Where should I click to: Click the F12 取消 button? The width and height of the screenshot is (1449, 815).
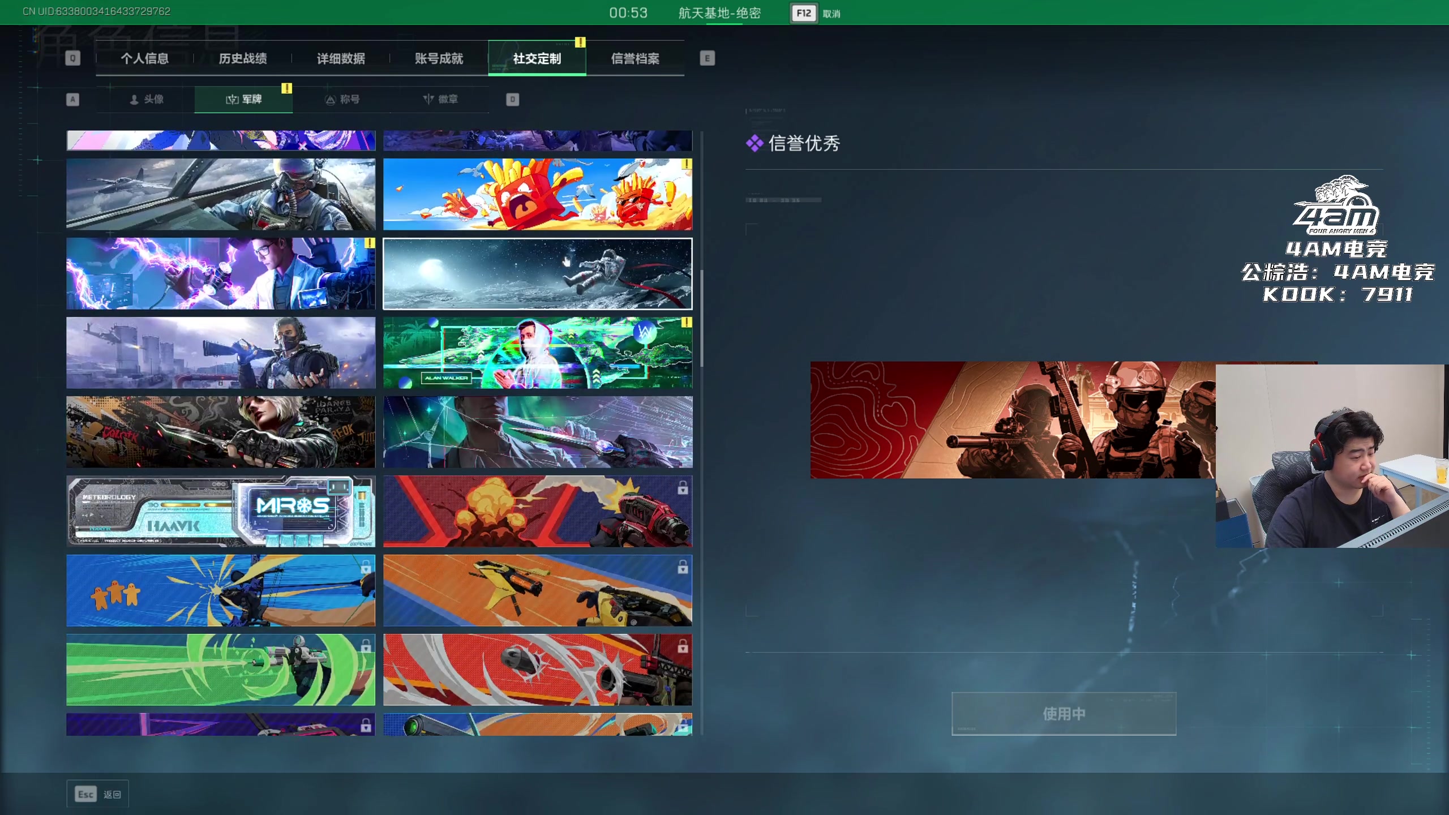816,13
